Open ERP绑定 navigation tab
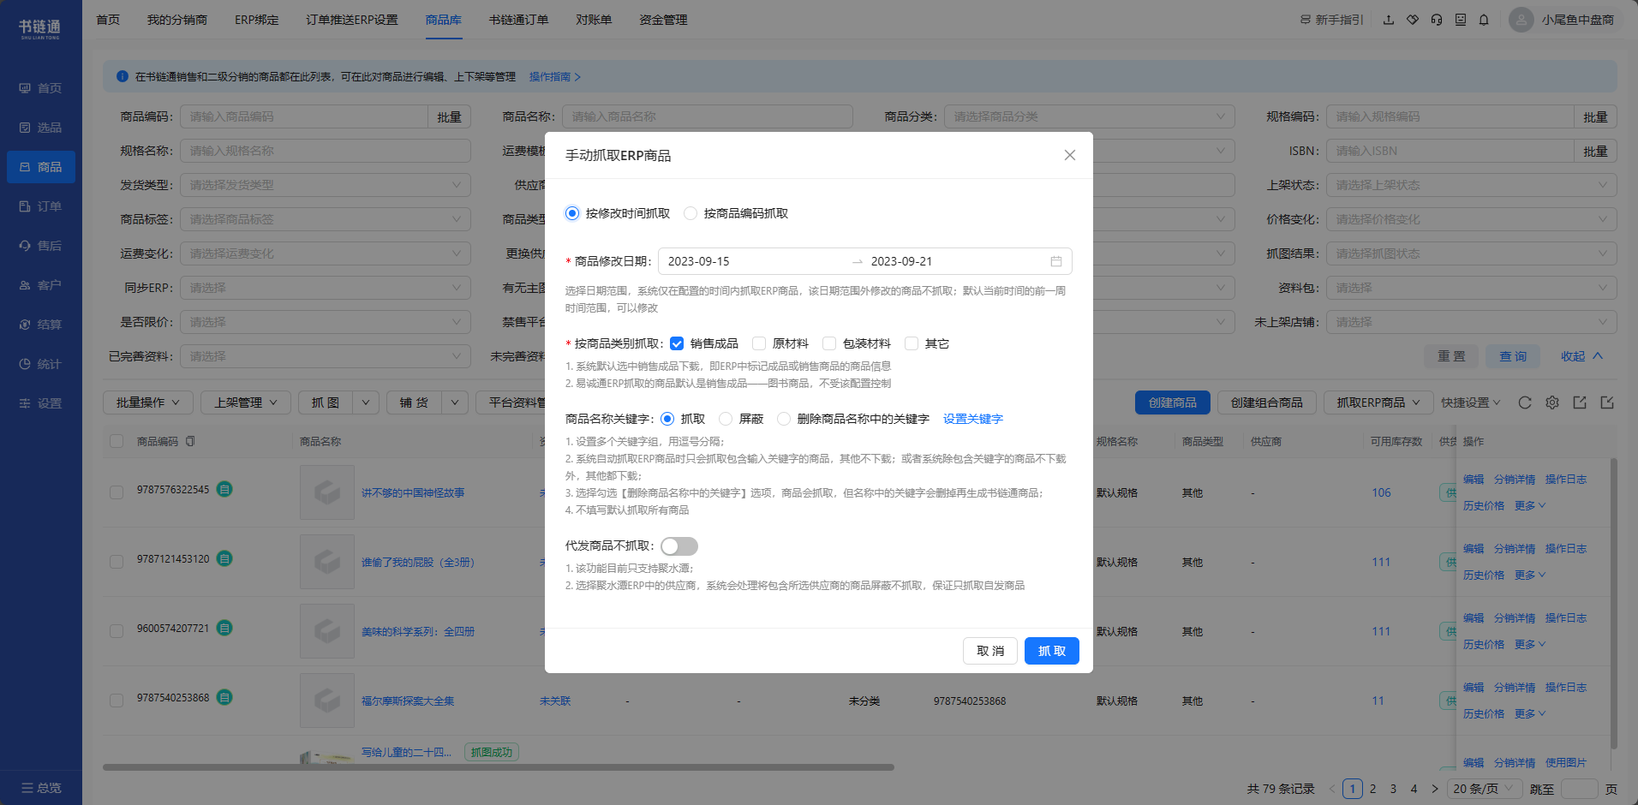The image size is (1638, 805). click(x=257, y=20)
